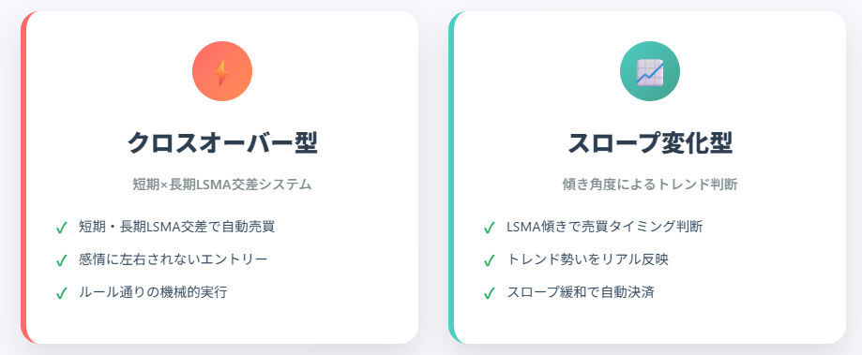Click the red accent bar of crossover card

[23, 177]
